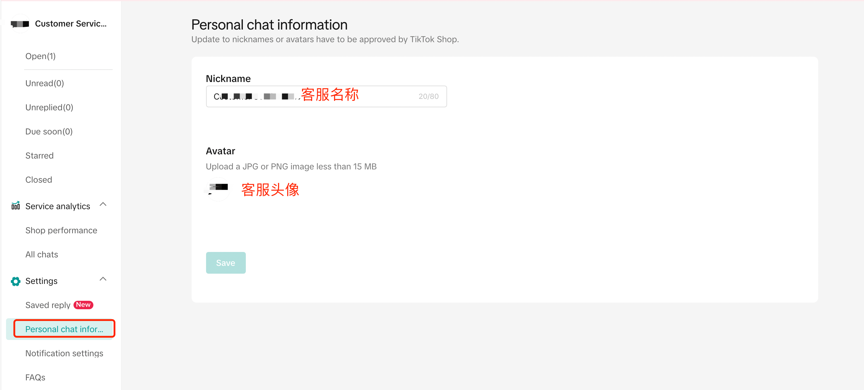Open Notification settings page
The image size is (864, 390).
[64, 353]
